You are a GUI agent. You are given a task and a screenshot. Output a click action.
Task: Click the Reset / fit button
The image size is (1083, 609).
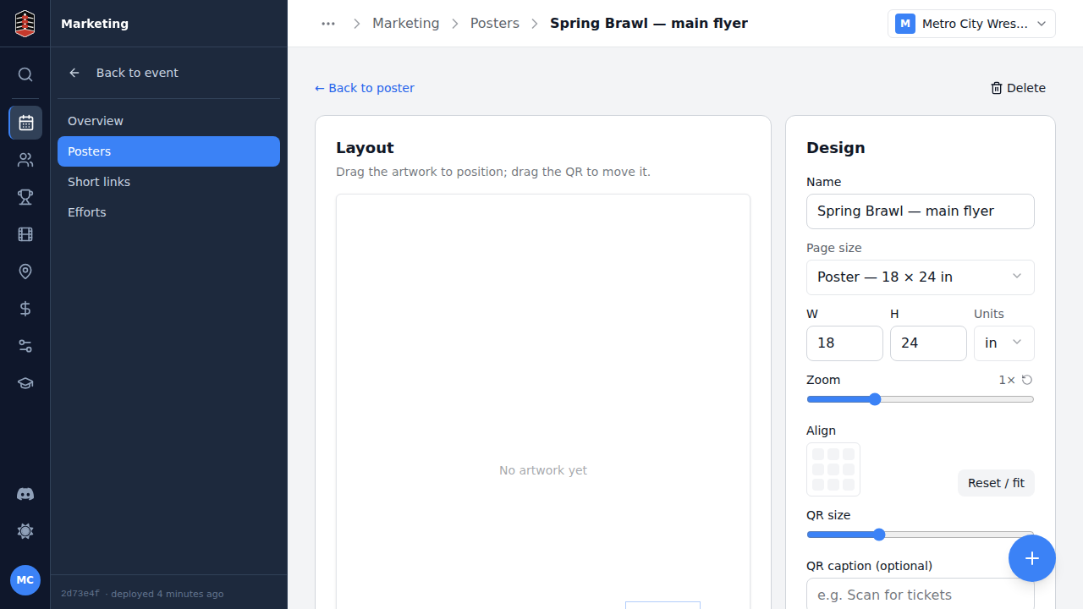pyautogui.click(x=996, y=483)
